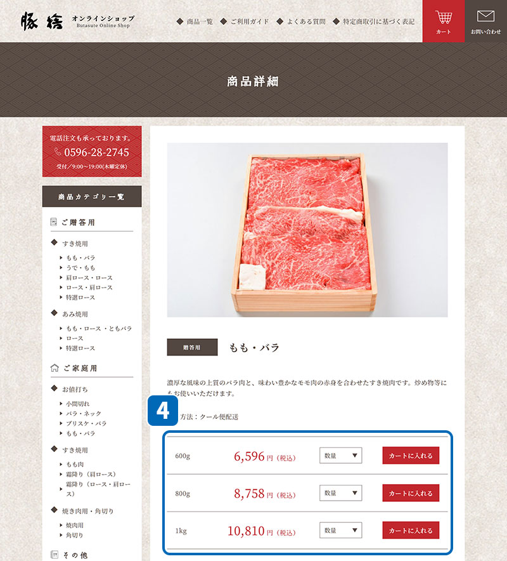This screenshot has width=507, height=561.
Task: Click the icon next to その他
Action: click(x=55, y=555)
